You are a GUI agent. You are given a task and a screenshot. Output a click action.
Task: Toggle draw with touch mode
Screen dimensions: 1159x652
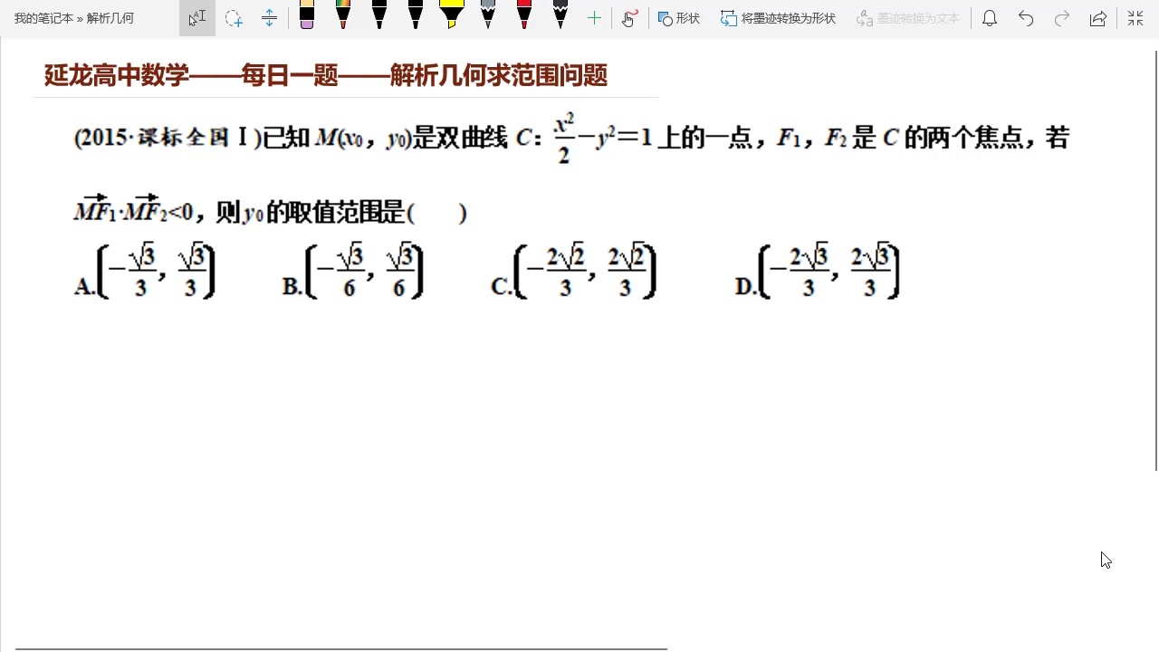[x=630, y=18]
